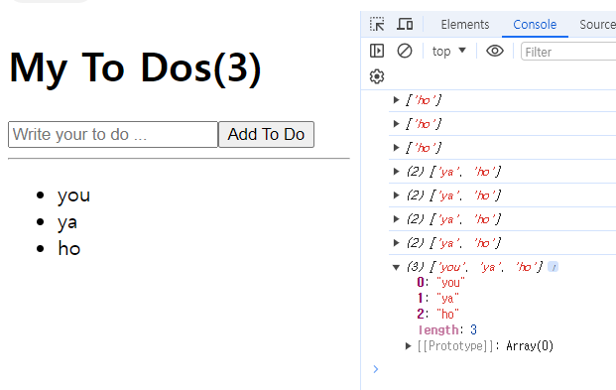This screenshot has height=390, width=616.
Task: Create a live expression with eye icon
Action: [495, 51]
